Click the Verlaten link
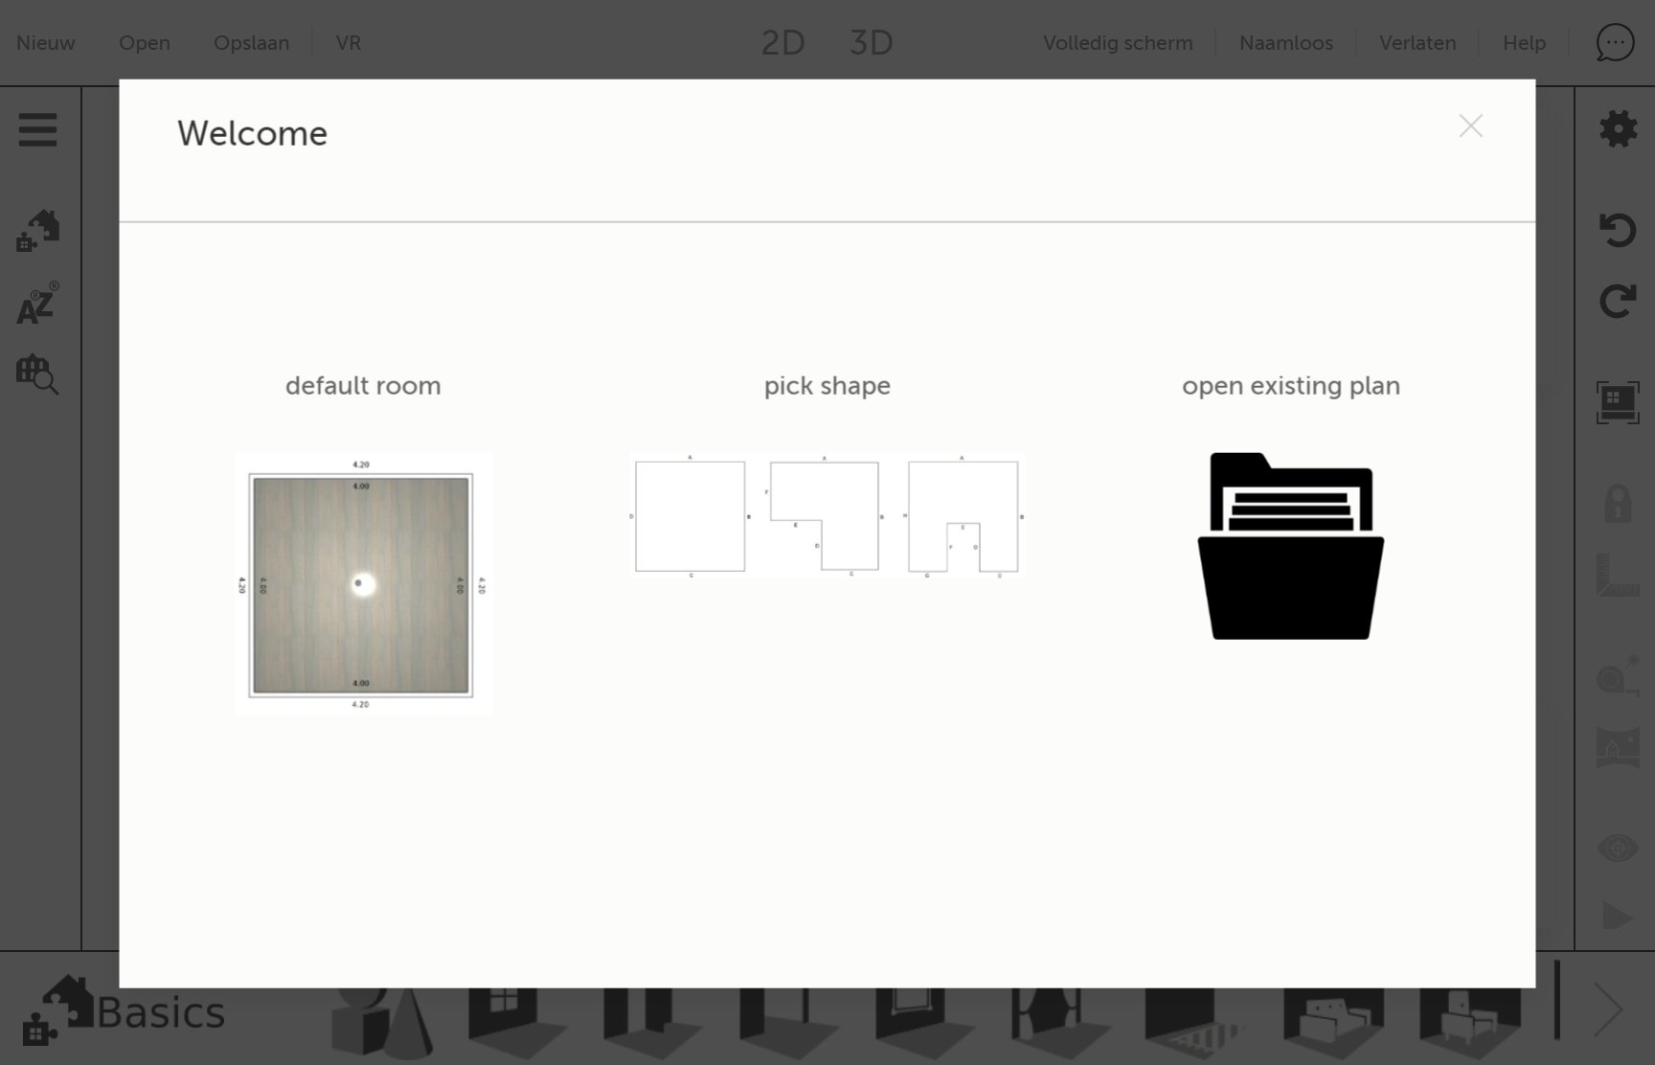 [1417, 43]
